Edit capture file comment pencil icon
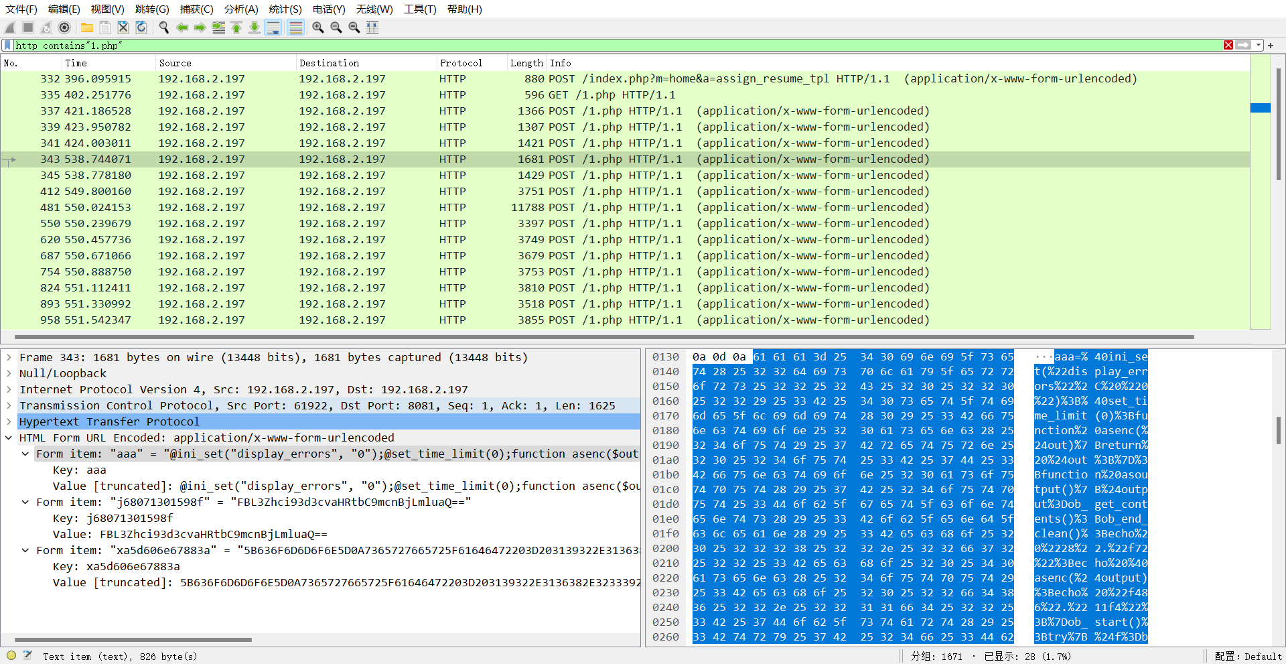 [x=27, y=656]
